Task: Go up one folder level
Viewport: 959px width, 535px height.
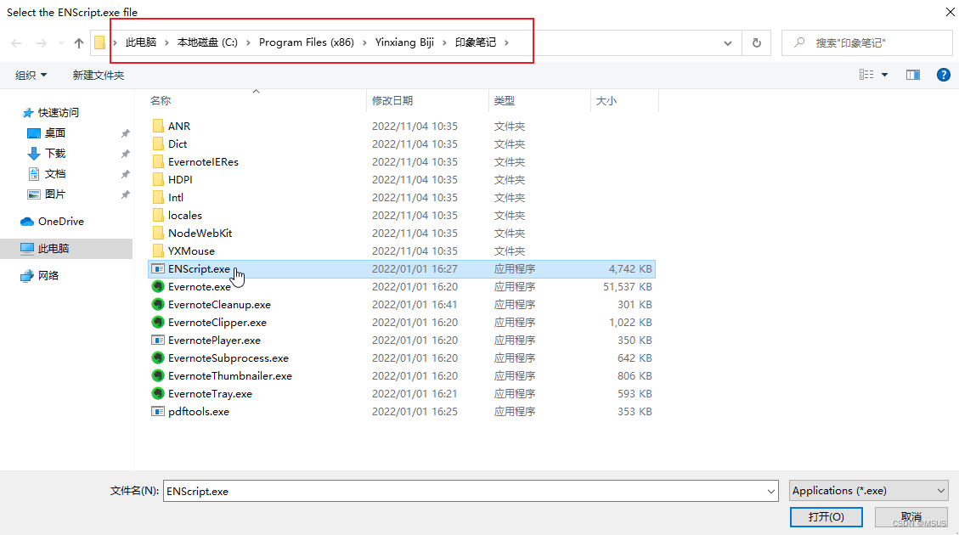Action: [x=79, y=42]
